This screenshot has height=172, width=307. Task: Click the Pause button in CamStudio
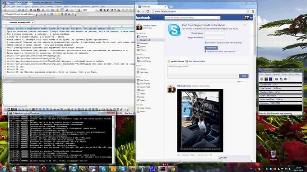click(x=266, y=79)
